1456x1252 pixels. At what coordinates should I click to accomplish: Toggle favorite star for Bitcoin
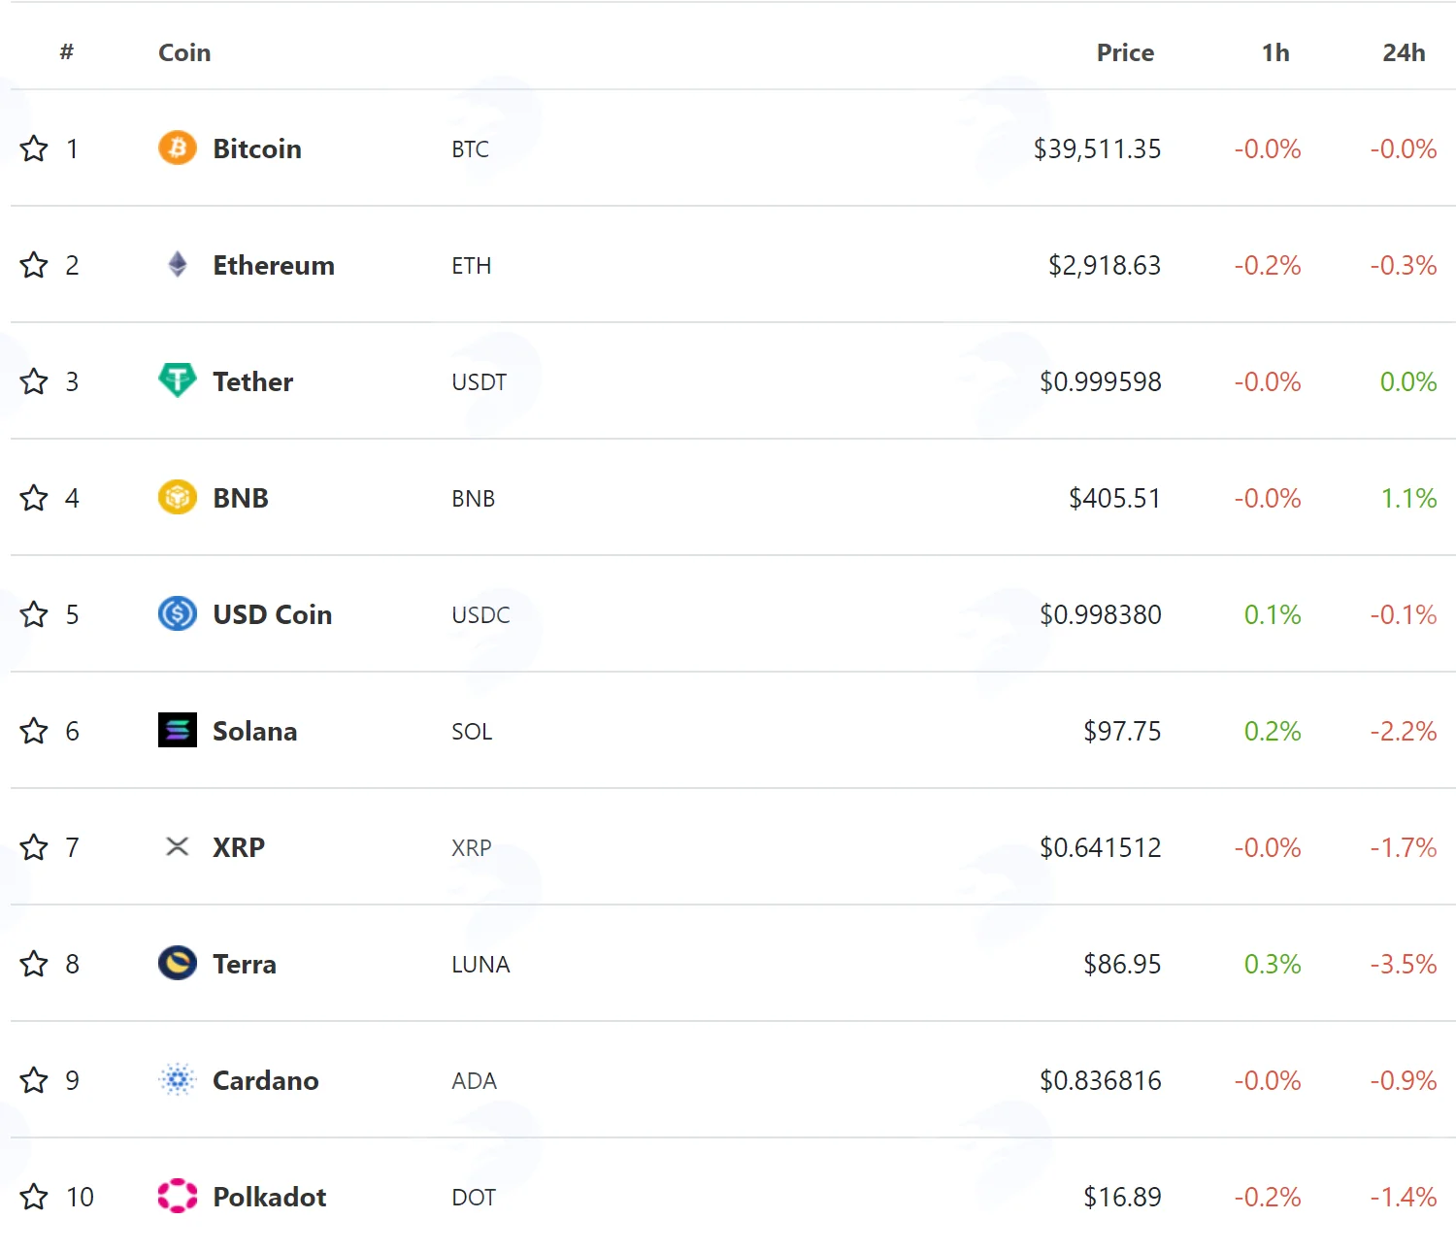(x=34, y=148)
